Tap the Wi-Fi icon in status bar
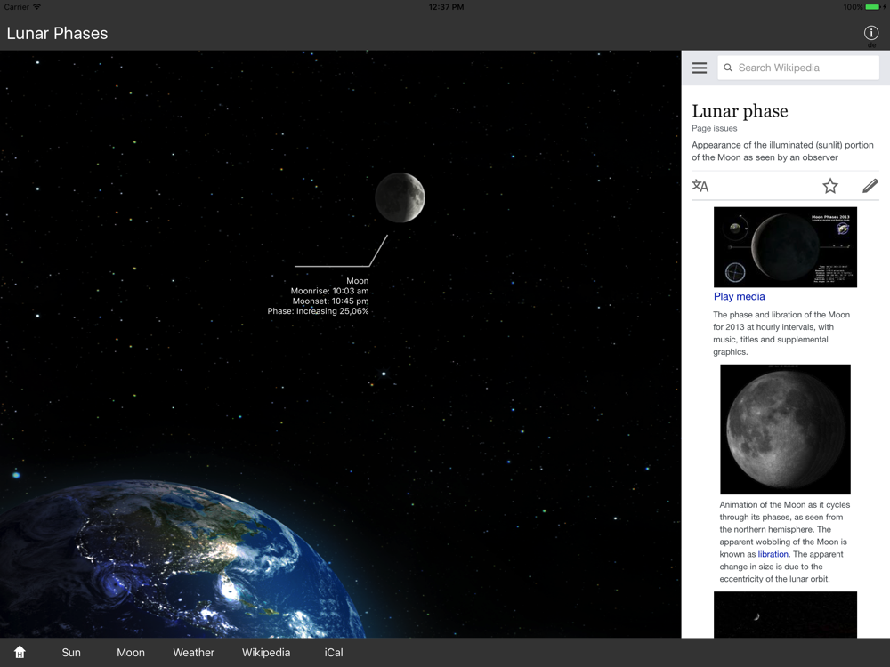Viewport: 890px width, 667px height. (36, 7)
